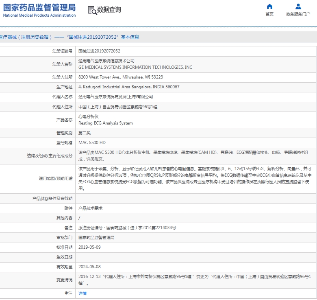Click the 国家药品监督管理局 logo title

click(39, 7)
